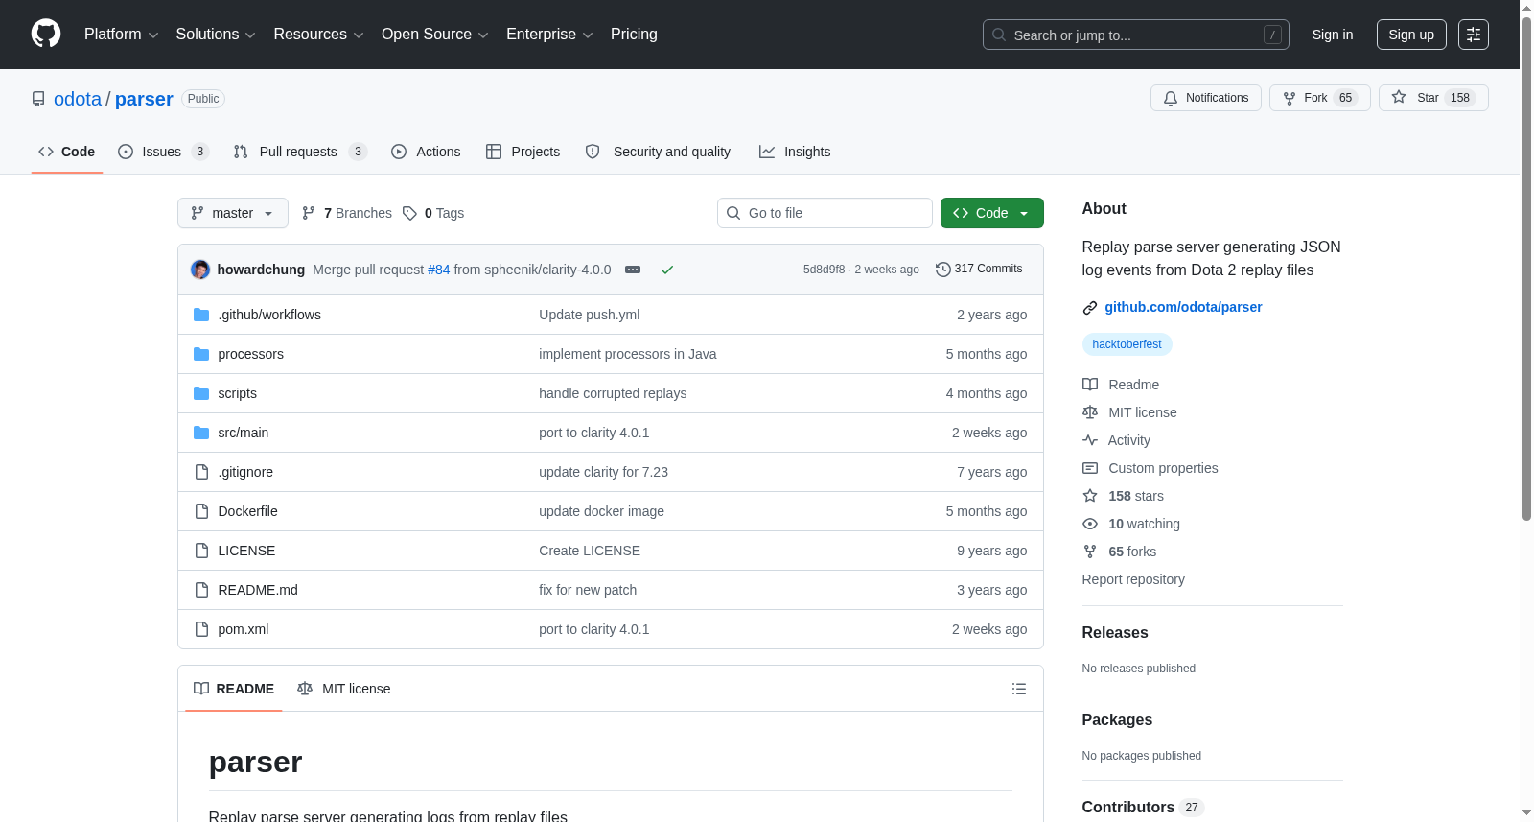
Task: Open commit 'update clarity for 7.23'
Action: click(603, 472)
